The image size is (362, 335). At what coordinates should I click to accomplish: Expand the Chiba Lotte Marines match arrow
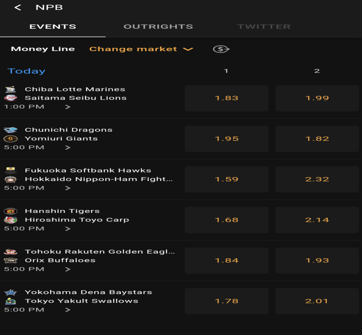point(68,107)
